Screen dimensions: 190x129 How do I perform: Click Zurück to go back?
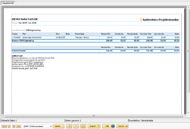[122, 126]
